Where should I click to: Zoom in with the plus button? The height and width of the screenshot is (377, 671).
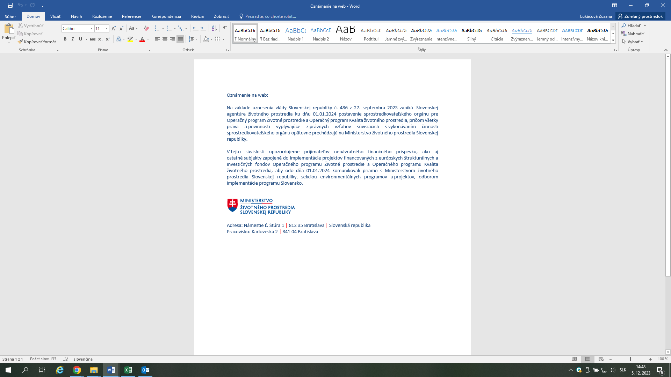tap(651, 359)
